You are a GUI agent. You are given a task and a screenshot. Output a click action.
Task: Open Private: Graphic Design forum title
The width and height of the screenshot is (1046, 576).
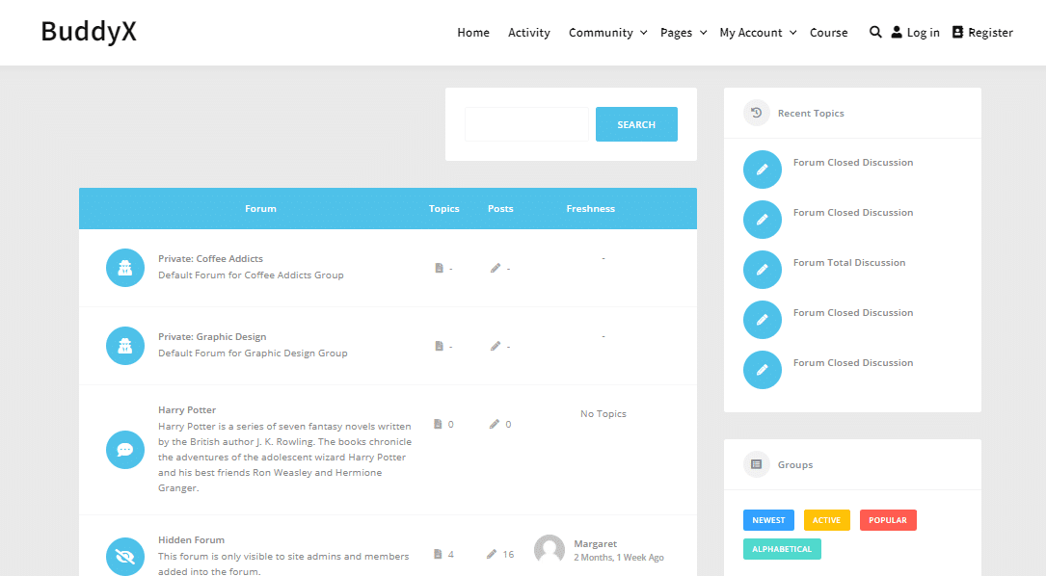(x=212, y=337)
